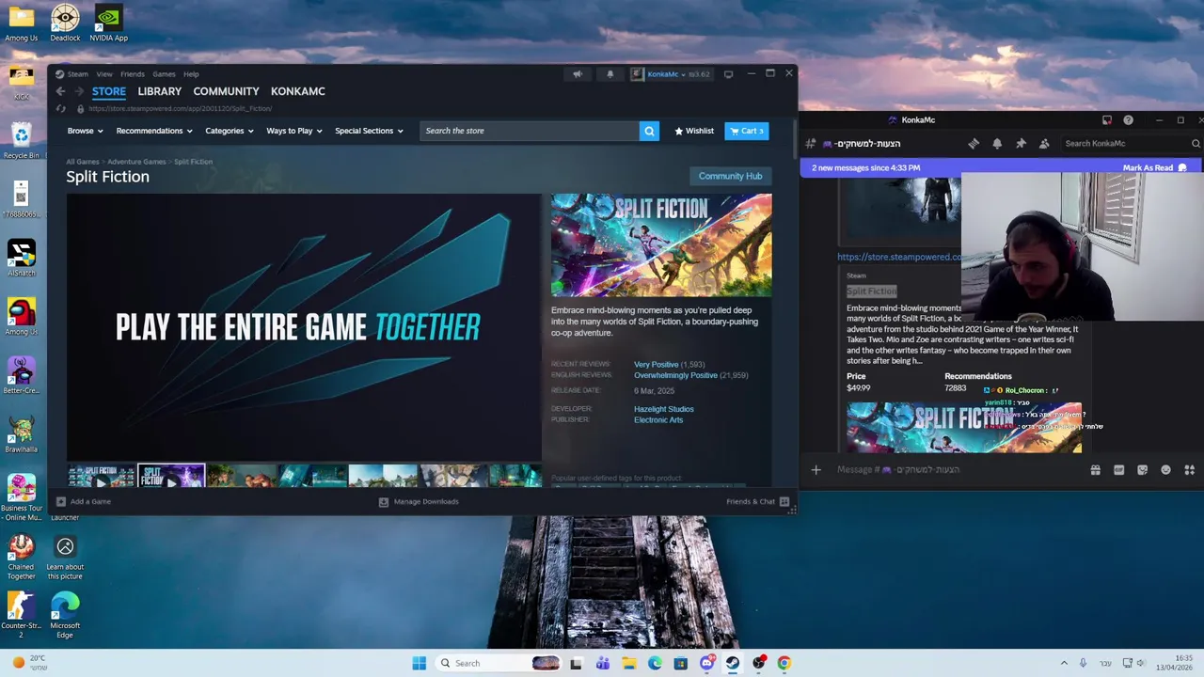Viewport: 1204px width, 677px height.
Task: Go back using Steam's back arrow
Action: 60,91
